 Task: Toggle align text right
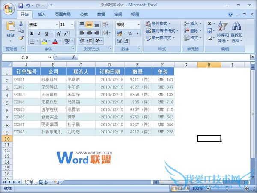pyautogui.click(x=97, y=33)
